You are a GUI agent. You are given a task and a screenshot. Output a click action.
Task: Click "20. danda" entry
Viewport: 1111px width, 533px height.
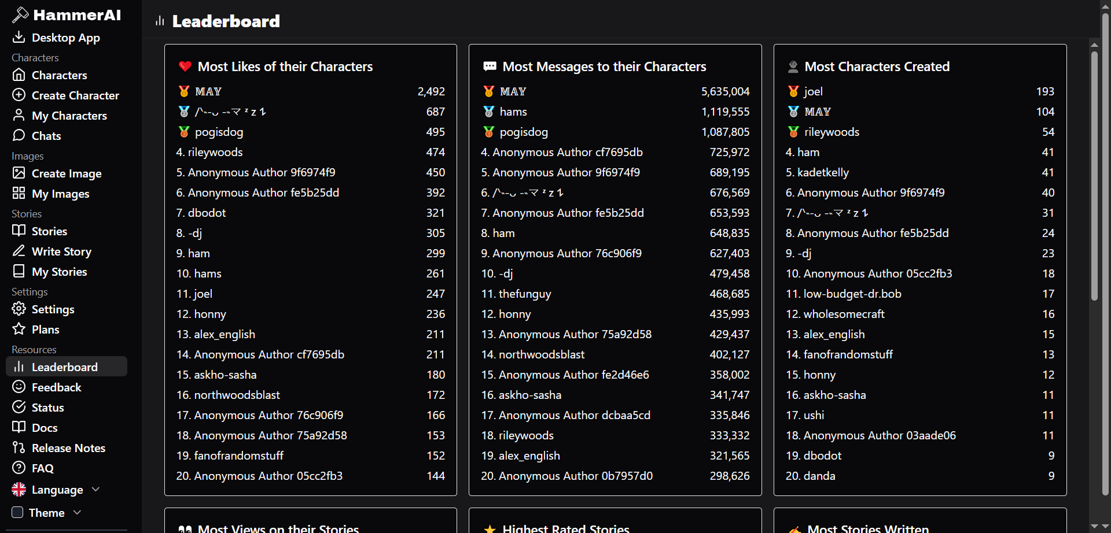tap(810, 476)
